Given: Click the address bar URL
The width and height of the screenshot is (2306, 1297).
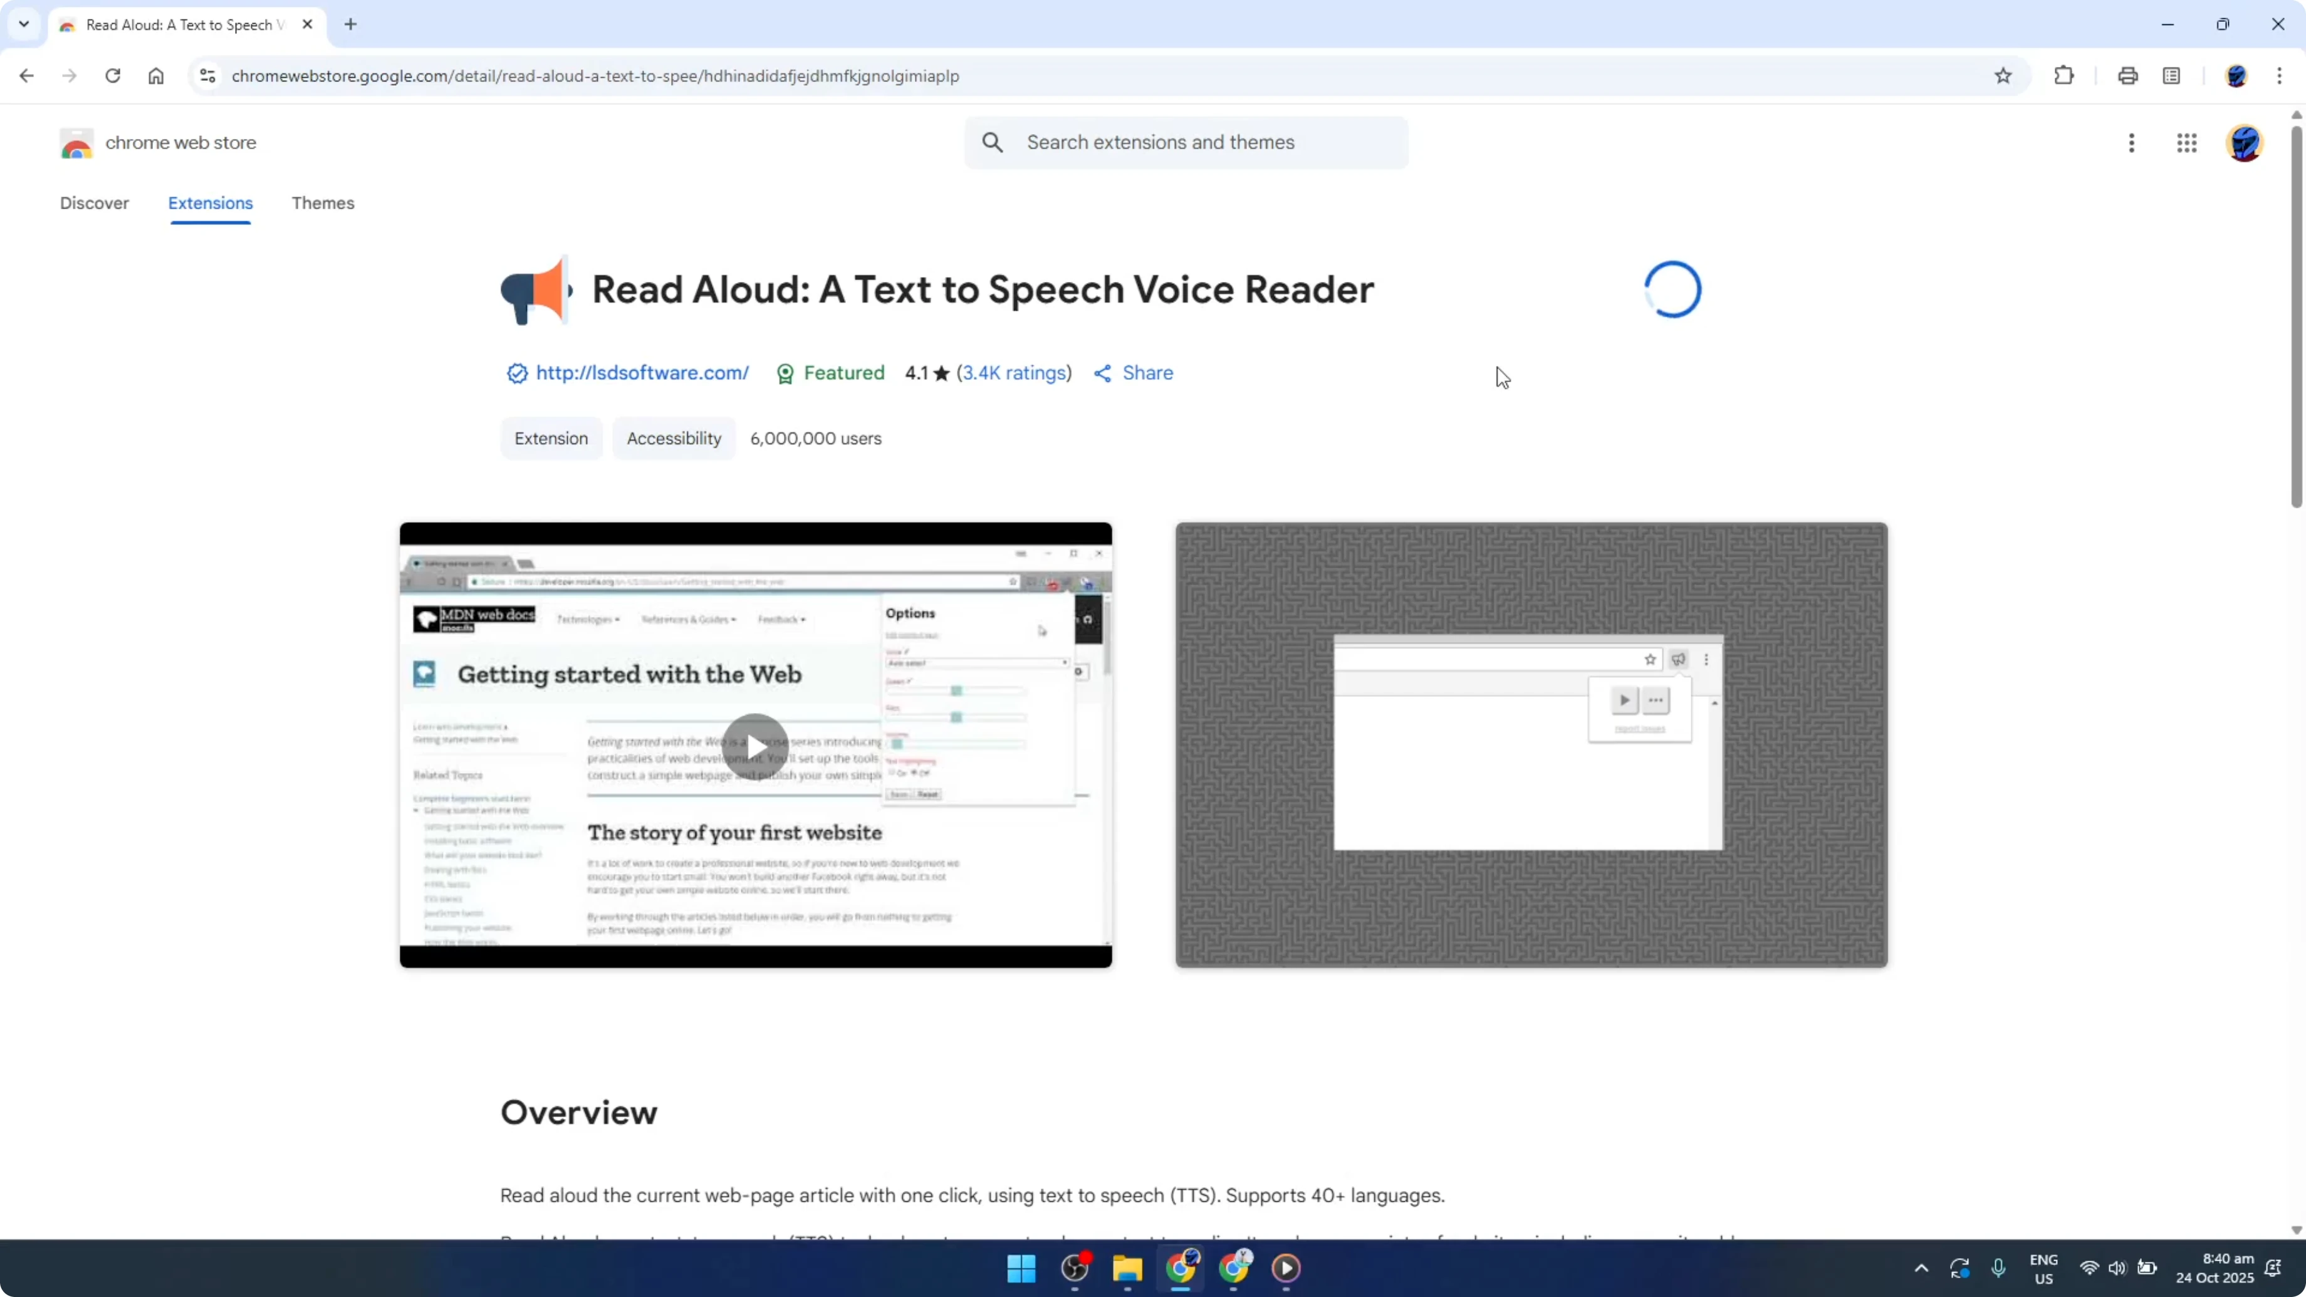Looking at the screenshot, I should pyautogui.click(x=595, y=76).
